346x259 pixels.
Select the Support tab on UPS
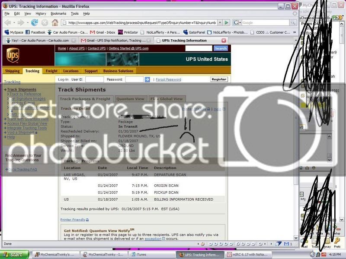tap(91, 71)
